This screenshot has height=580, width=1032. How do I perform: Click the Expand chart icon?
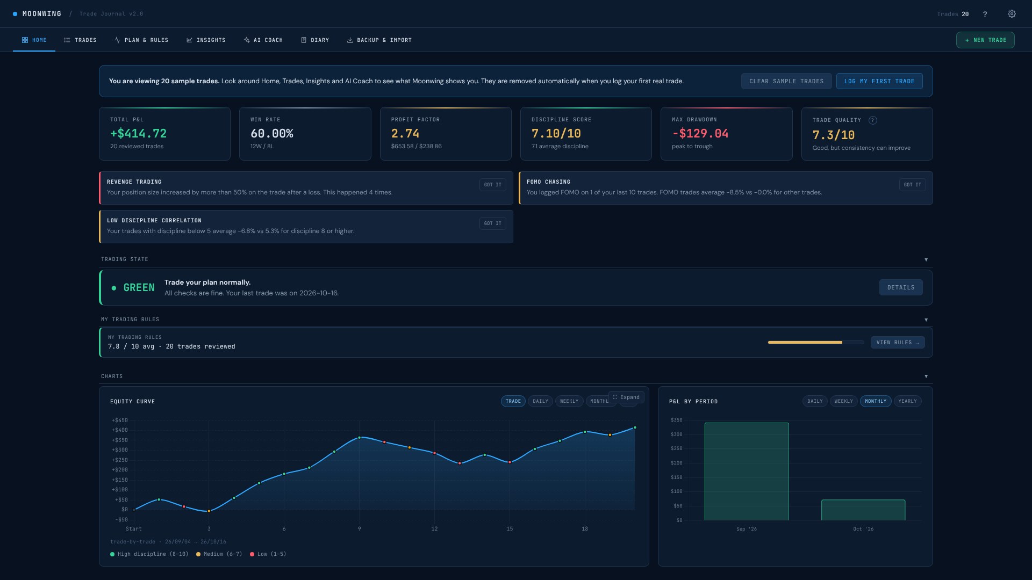615,397
